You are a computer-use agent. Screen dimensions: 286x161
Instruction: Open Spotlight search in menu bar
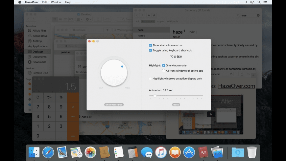coord(259,2)
